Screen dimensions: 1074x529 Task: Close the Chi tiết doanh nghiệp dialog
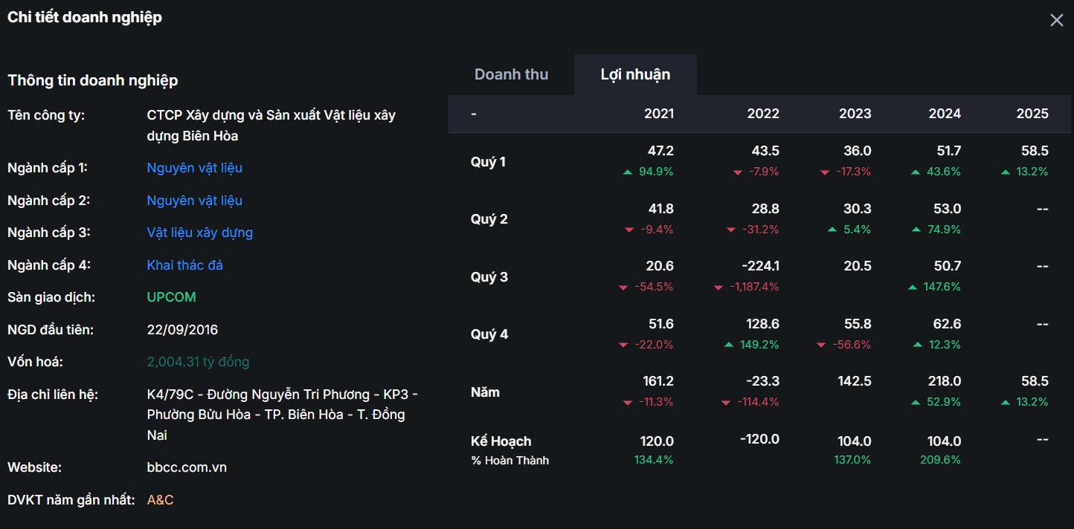point(1056,21)
